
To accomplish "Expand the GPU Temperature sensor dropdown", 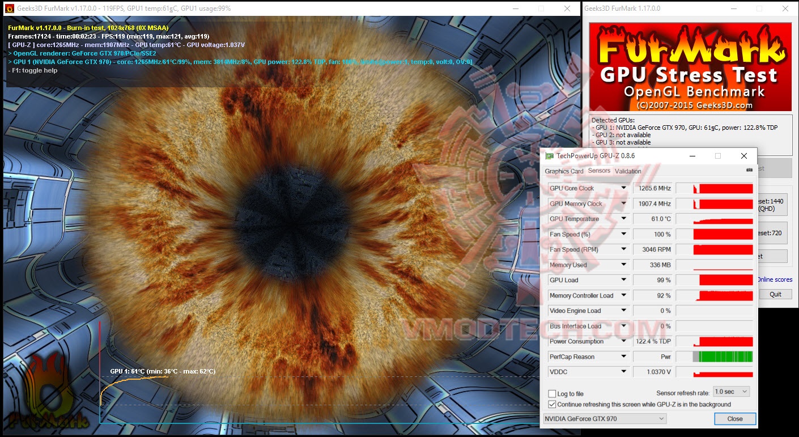I will pos(624,219).
